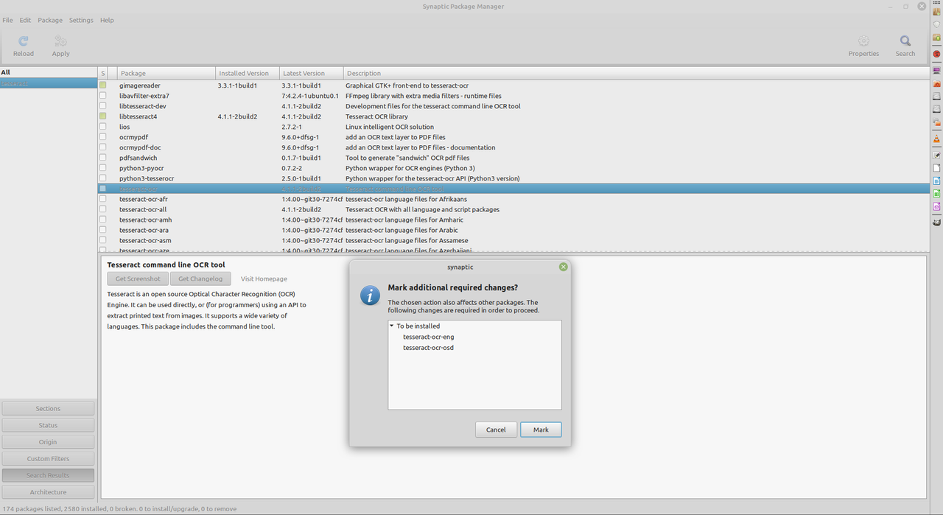Launch VLC from the side panel
The height and width of the screenshot is (515, 943).
click(x=936, y=139)
